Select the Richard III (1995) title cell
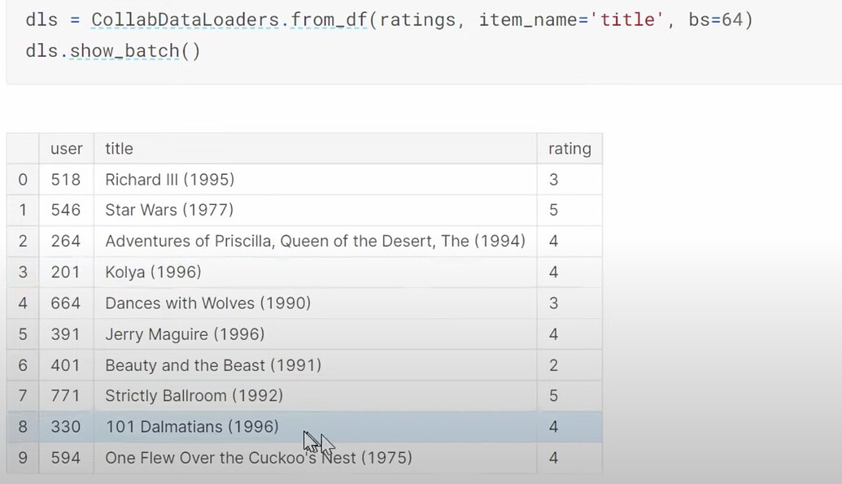 click(x=169, y=180)
